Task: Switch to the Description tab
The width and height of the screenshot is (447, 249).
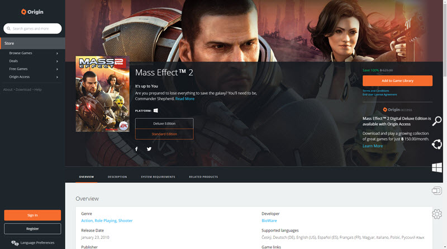Action: click(117, 177)
